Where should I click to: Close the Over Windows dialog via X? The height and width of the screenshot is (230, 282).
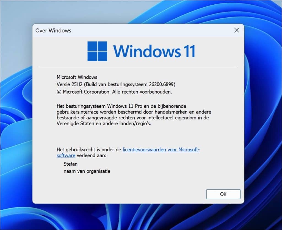pos(236,30)
